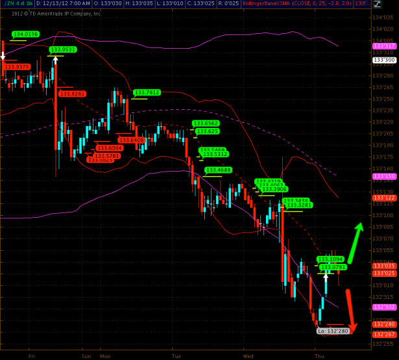Click white up arrow below 133.9531 label

[x=56, y=61]
